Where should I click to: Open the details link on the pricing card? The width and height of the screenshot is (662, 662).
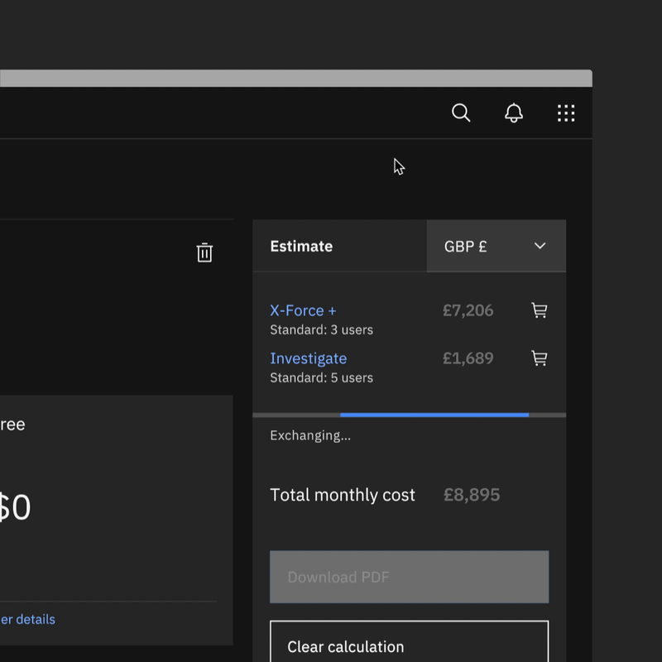27,619
